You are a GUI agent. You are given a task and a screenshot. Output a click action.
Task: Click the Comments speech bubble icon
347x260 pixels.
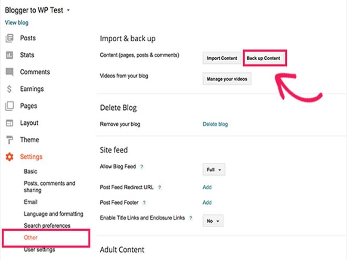[9, 72]
